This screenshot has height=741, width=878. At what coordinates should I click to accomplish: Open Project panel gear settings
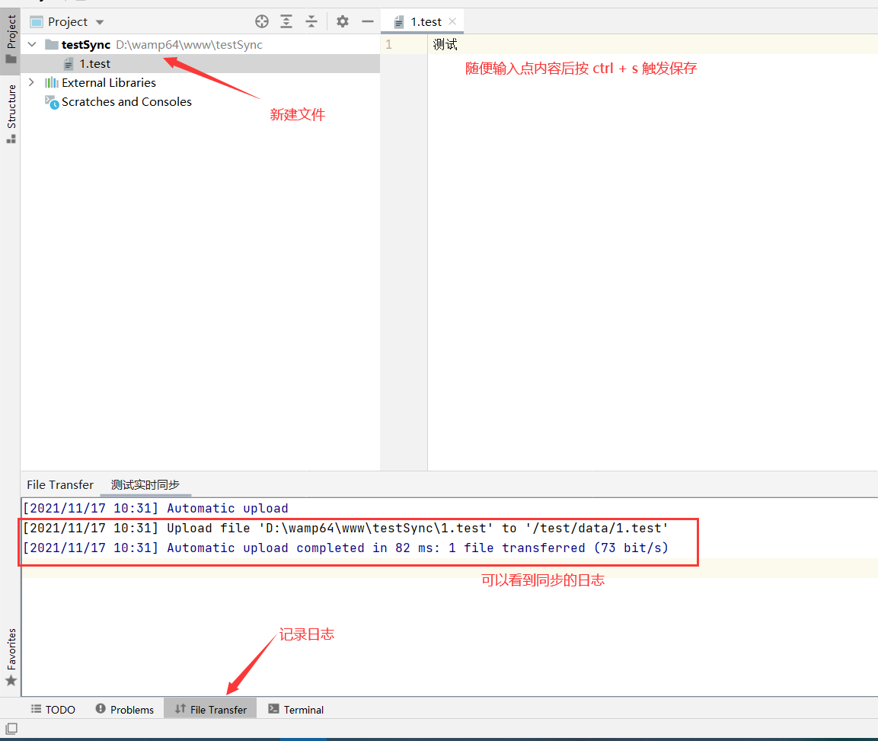(342, 22)
